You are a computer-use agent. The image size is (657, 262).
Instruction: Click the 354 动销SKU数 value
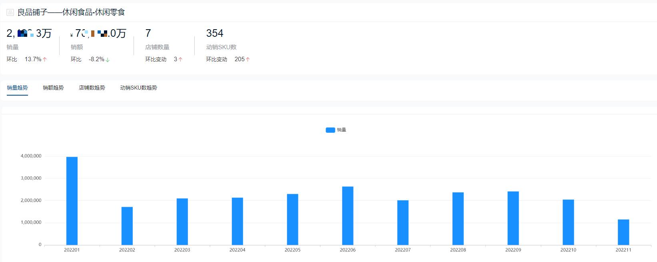215,33
